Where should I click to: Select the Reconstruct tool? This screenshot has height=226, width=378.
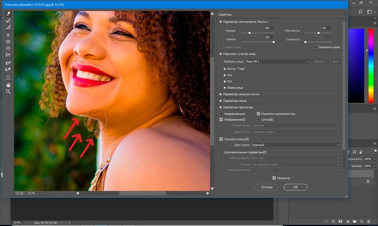pos(8,21)
